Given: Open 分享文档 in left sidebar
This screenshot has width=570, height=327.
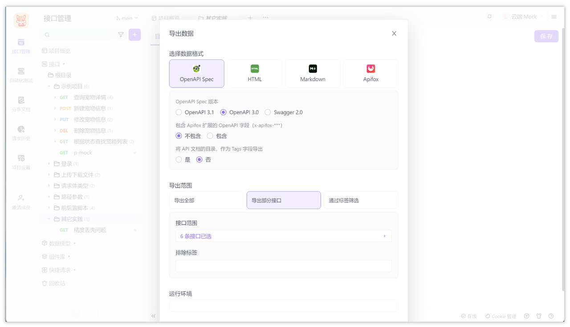Looking at the screenshot, I should 21,104.
